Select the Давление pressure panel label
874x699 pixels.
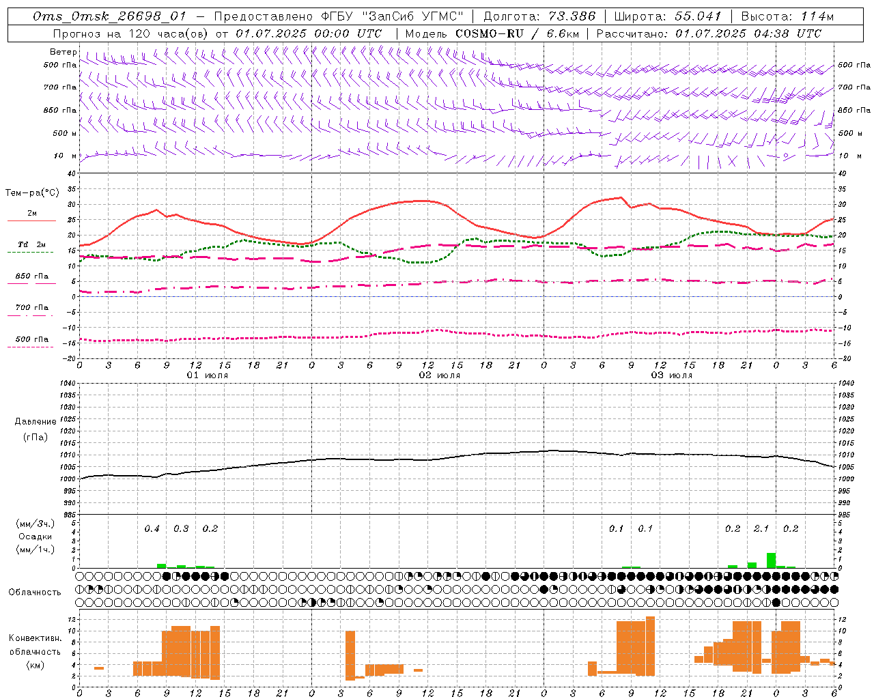(x=35, y=422)
